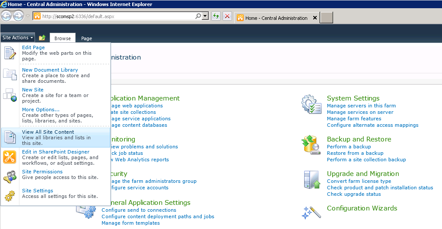The height and width of the screenshot is (229, 442).
Task: Click the service applications link
Action: tap(141, 119)
